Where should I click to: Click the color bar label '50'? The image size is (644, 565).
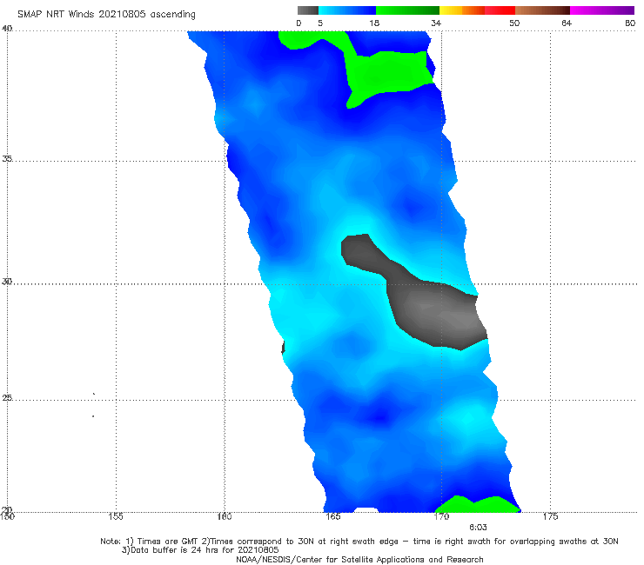(514, 23)
